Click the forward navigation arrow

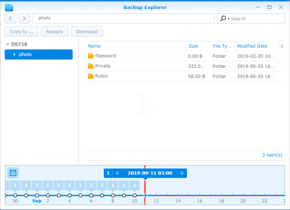pyautogui.click(x=24, y=18)
